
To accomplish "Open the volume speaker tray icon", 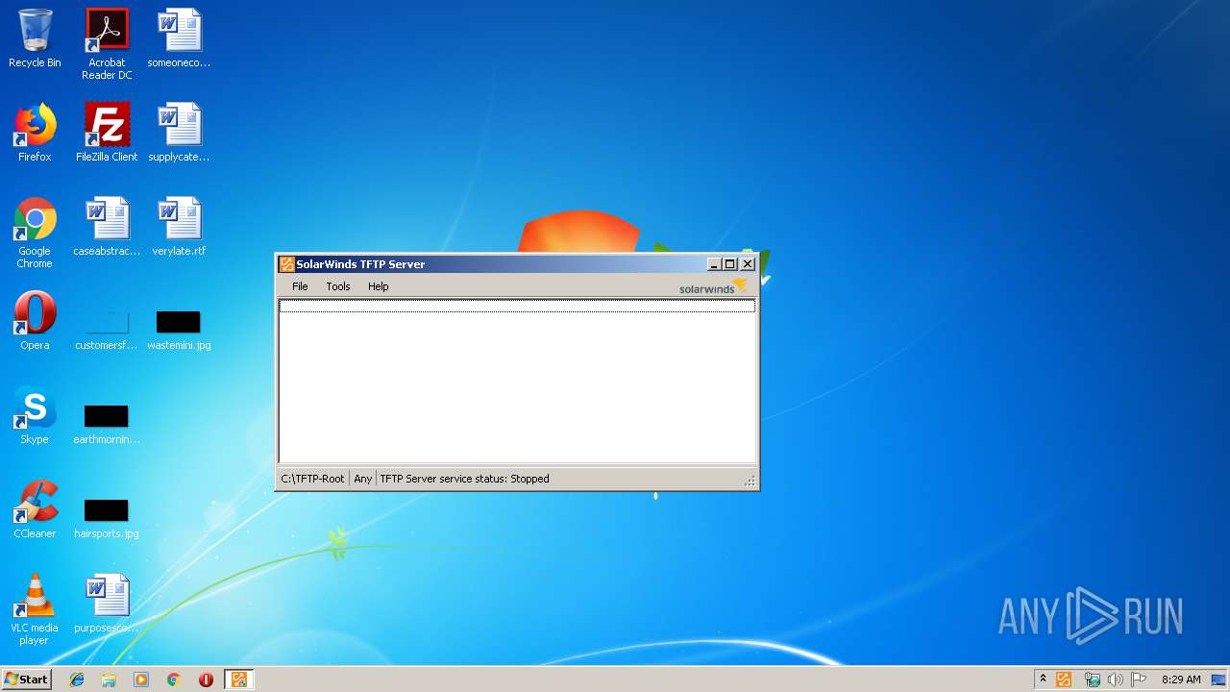I will [x=1115, y=680].
